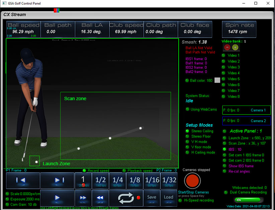Decrease video bank with red minus
Viewport: 275px width, 210px height.
tap(227, 47)
